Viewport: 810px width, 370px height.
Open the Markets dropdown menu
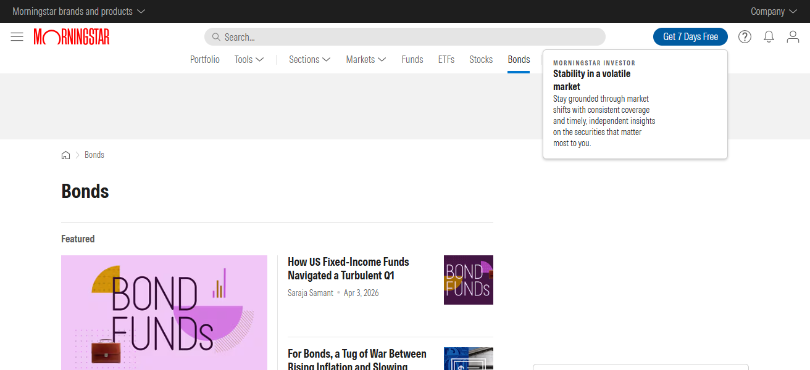pos(365,60)
